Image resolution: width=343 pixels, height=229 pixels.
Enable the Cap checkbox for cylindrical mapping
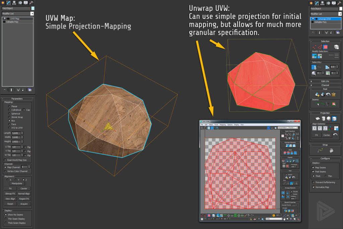(x=24, y=110)
